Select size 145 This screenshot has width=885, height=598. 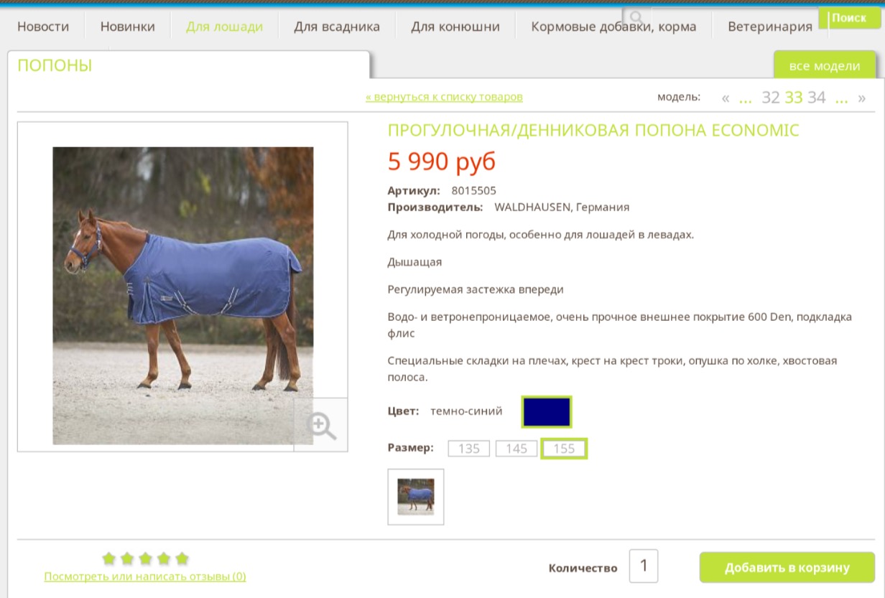[x=516, y=449]
